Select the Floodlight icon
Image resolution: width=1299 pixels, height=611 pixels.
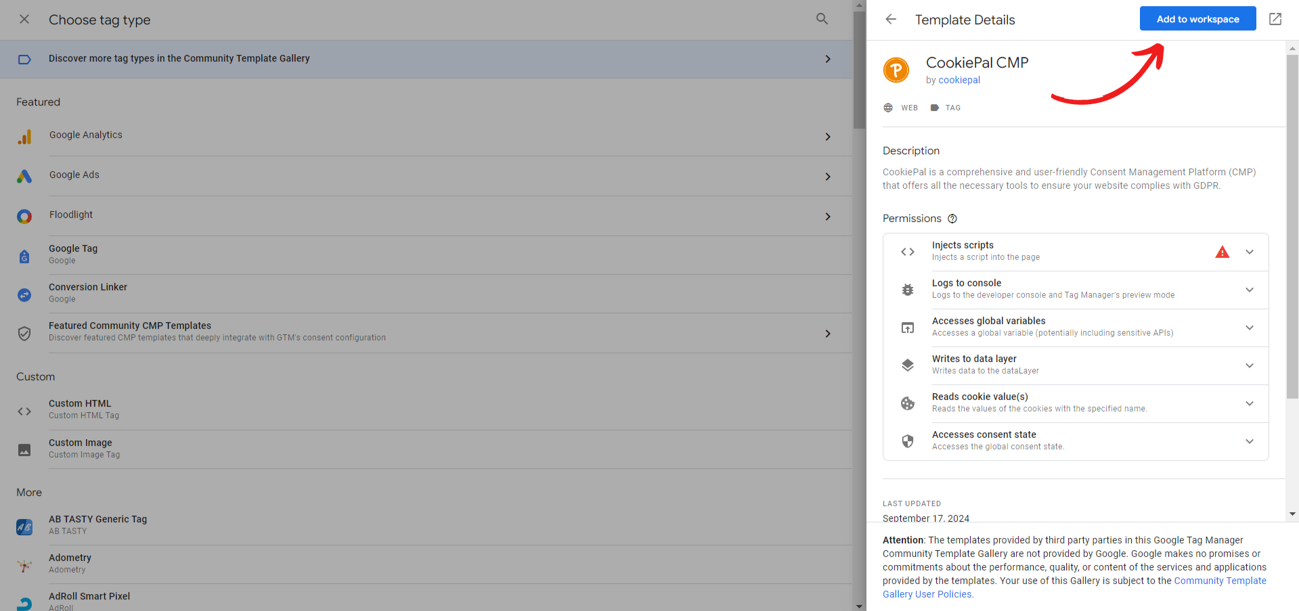tap(25, 217)
